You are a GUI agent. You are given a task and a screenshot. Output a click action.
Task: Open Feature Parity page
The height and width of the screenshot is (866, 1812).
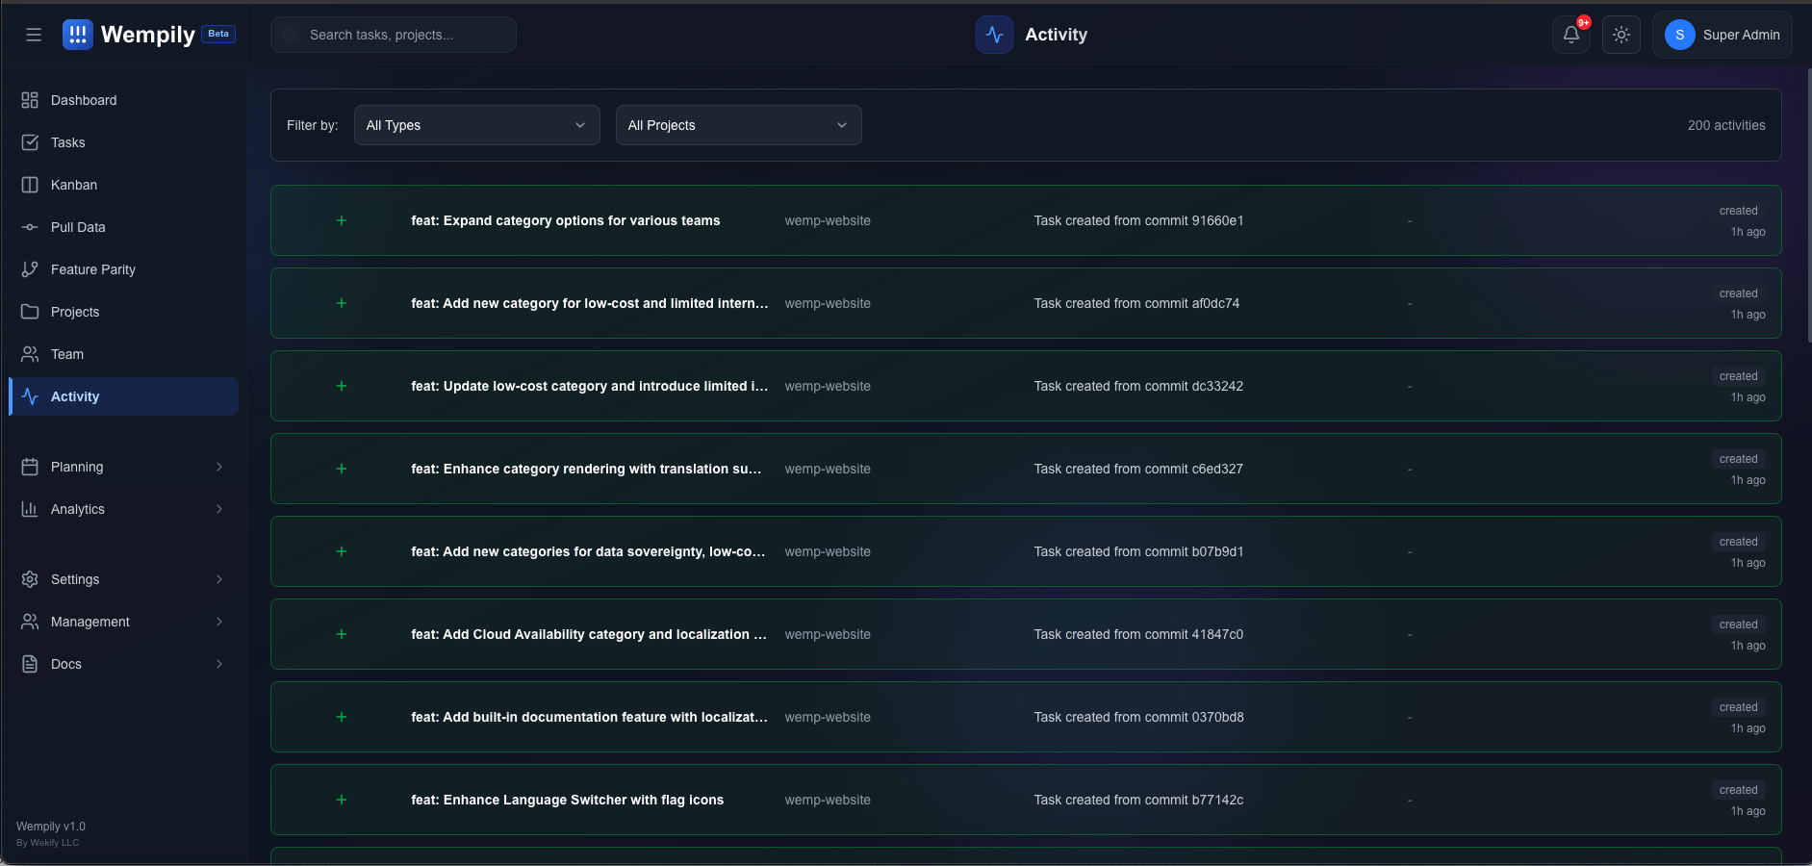pos(92,269)
